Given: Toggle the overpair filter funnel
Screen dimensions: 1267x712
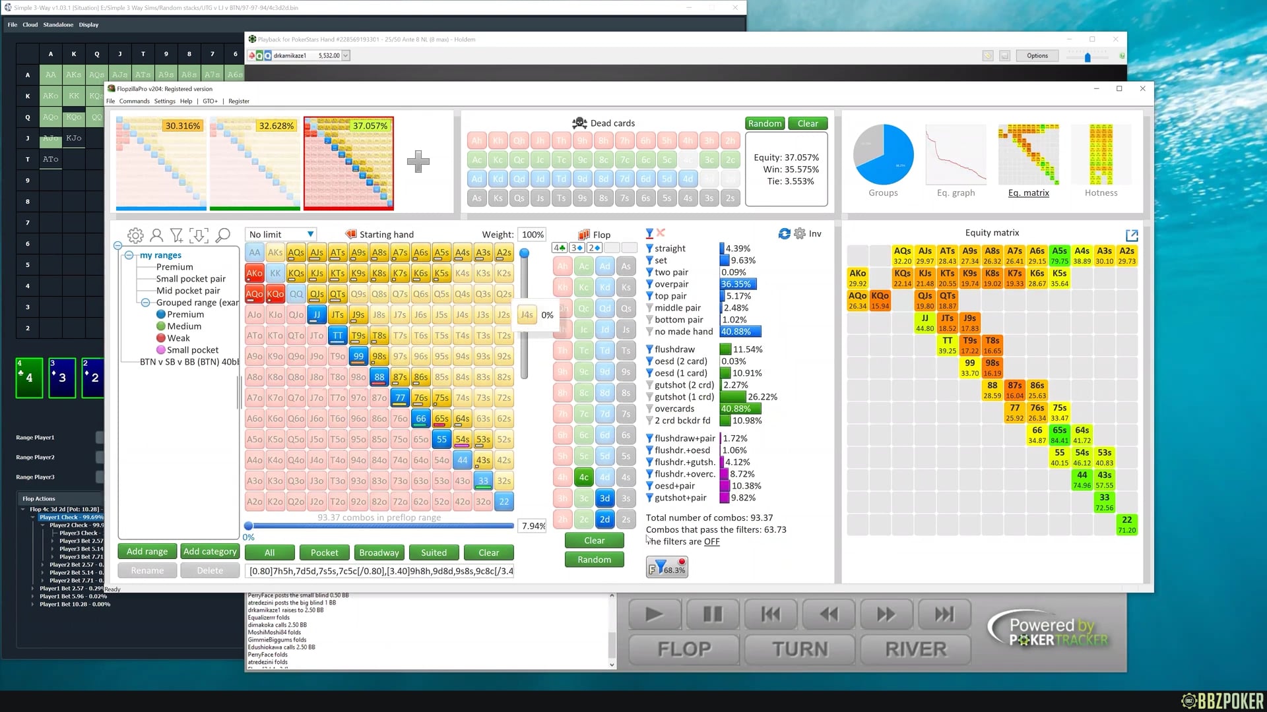Looking at the screenshot, I should pyautogui.click(x=649, y=284).
